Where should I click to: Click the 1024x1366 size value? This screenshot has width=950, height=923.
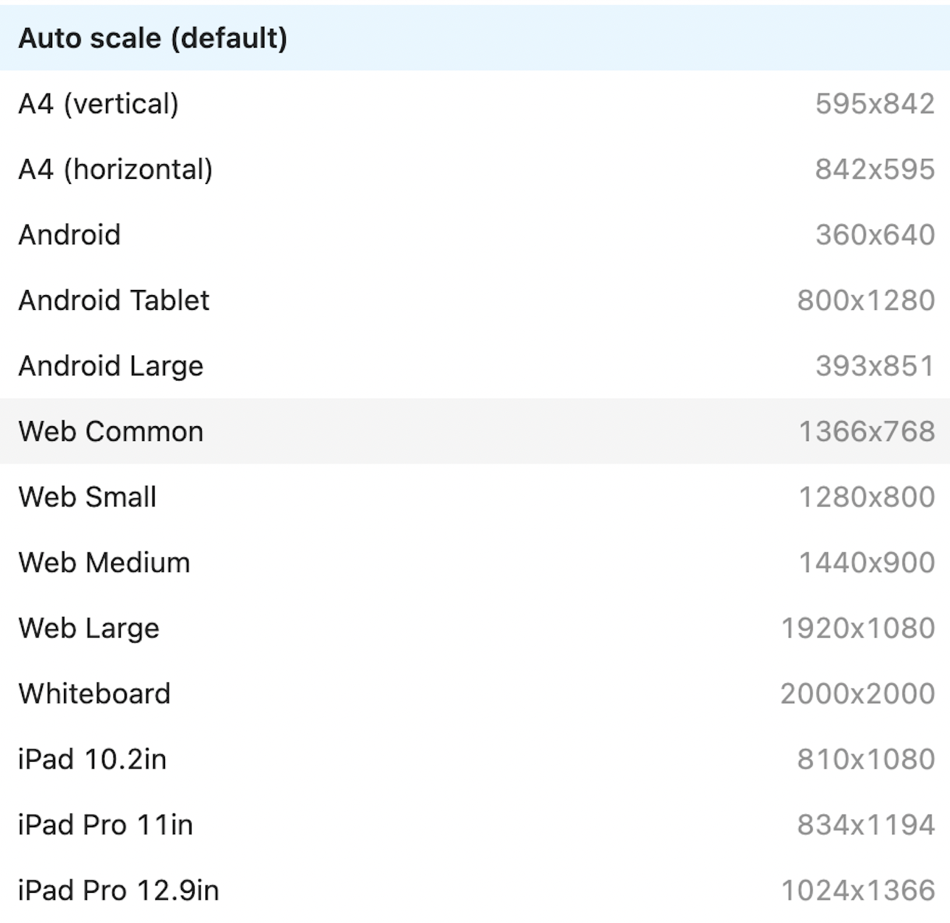(858, 890)
